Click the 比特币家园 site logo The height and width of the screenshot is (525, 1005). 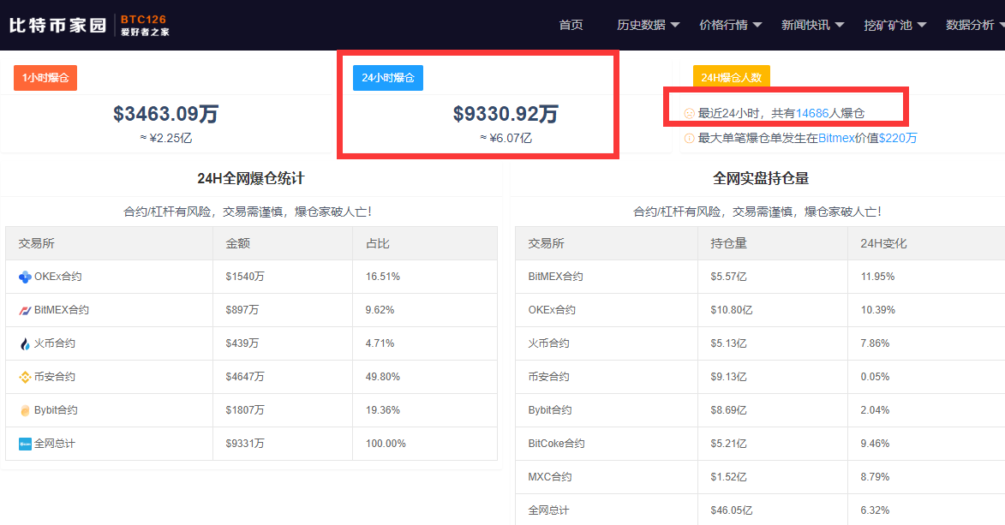[56, 24]
